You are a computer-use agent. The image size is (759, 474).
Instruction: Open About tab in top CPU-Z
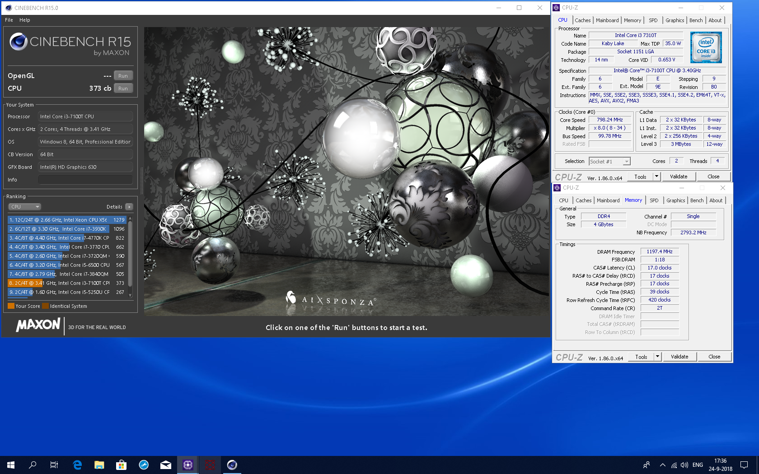[715, 20]
